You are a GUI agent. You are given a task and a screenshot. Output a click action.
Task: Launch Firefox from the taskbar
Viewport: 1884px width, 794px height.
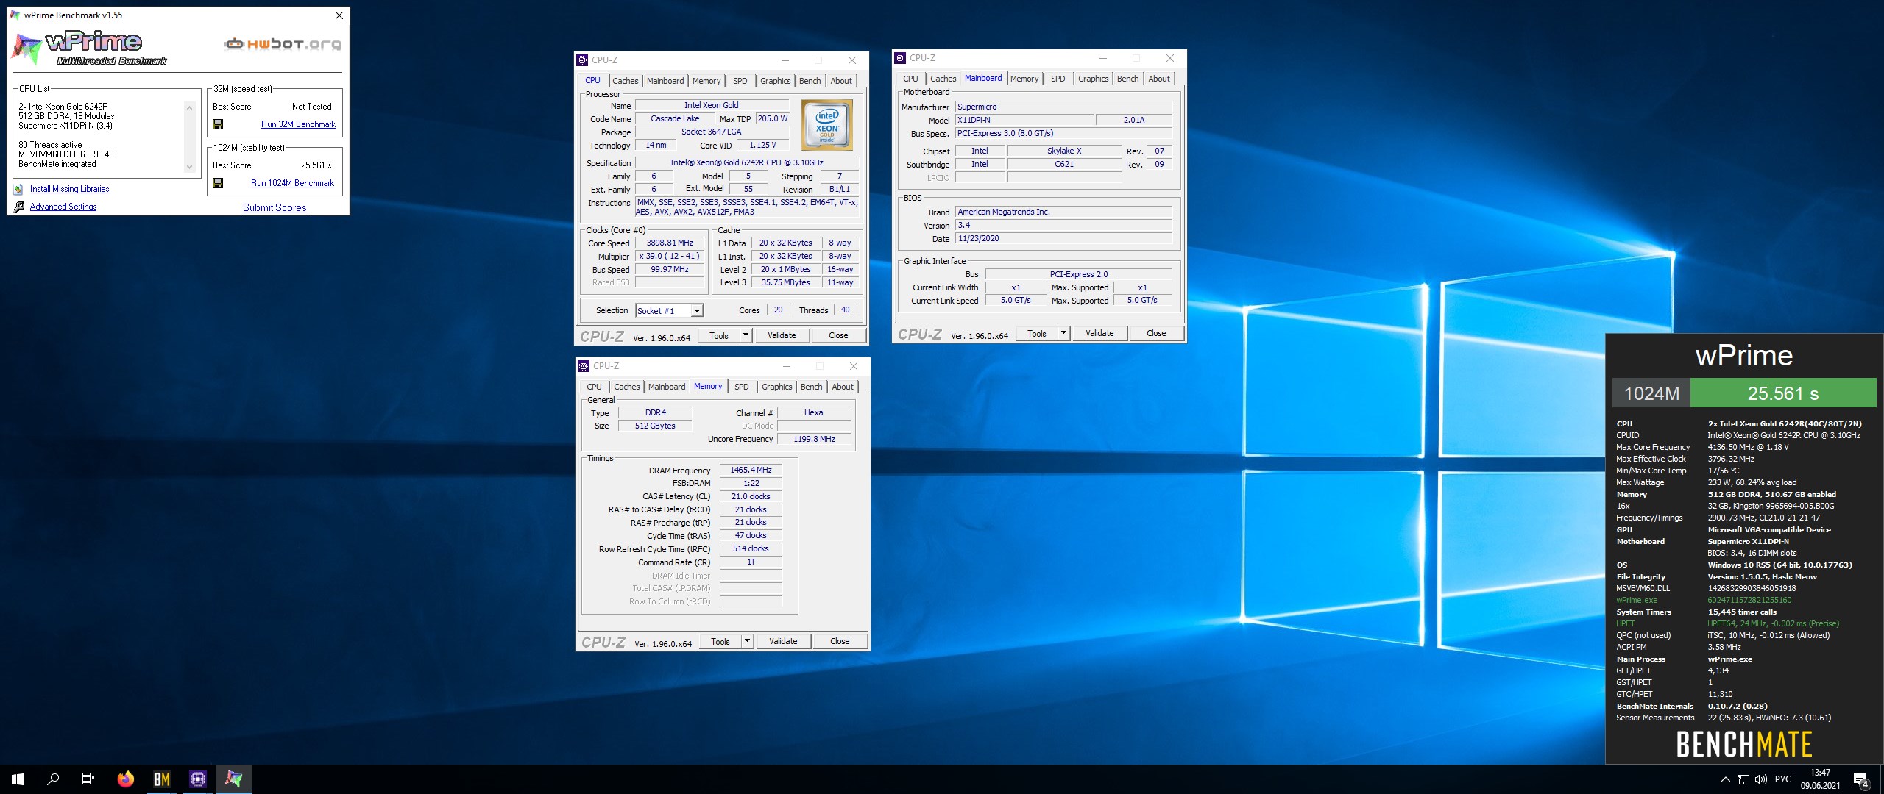tap(126, 779)
